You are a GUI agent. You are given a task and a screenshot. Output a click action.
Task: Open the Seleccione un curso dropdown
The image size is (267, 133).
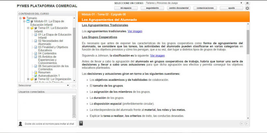(x=194, y=3)
